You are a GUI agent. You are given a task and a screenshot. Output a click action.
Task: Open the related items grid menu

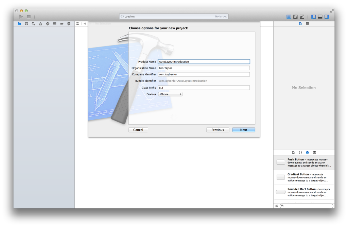pyautogui.click(x=78, y=23)
